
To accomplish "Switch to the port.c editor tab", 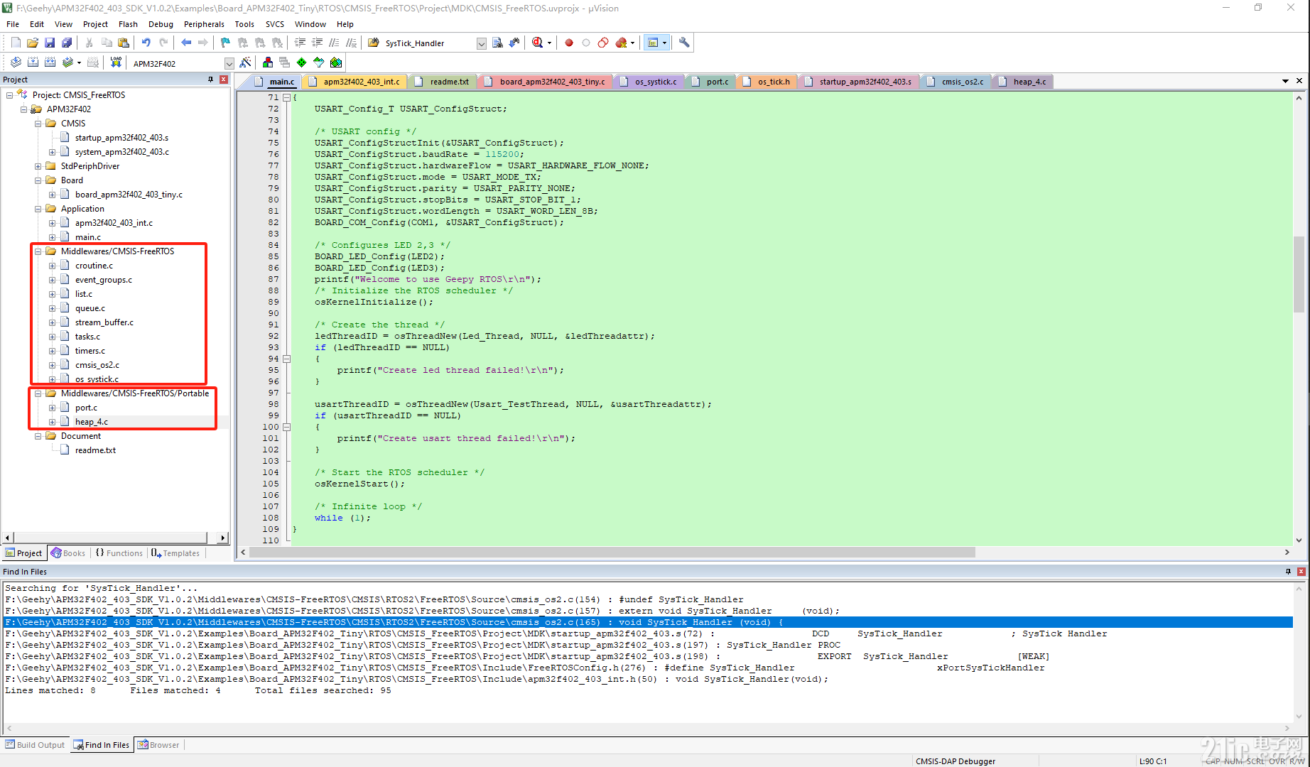I will pyautogui.click(x=712, y=82).
